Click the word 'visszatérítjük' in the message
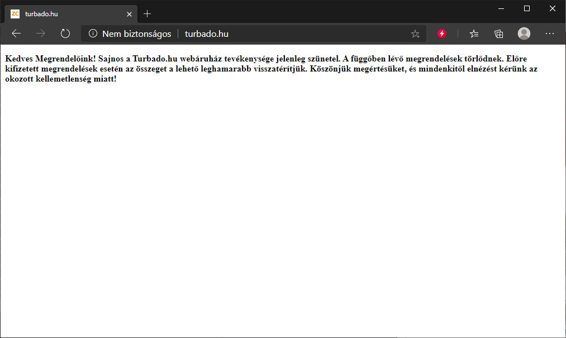The width and height of the screenshot is (566, 338). pyautogui.click(x=280, y=69)
